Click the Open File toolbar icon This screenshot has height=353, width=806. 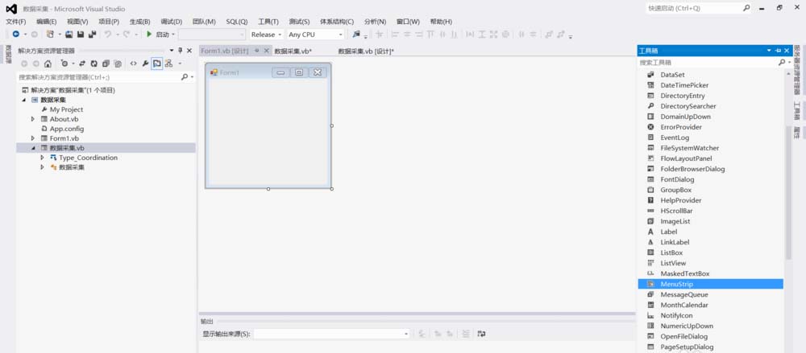pos(69,35)
